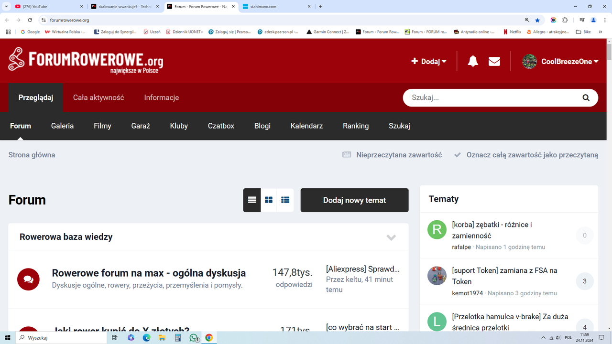612x344 pixels.
Task: Reload the page in Chrome
Action: (30, 20)
